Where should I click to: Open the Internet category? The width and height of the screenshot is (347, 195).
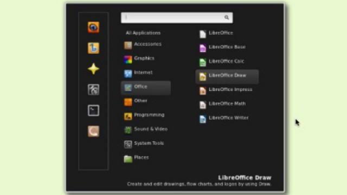click(x=146, y=74)
